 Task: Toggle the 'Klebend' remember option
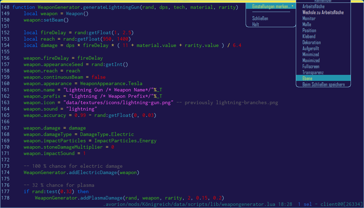[309, 36]
